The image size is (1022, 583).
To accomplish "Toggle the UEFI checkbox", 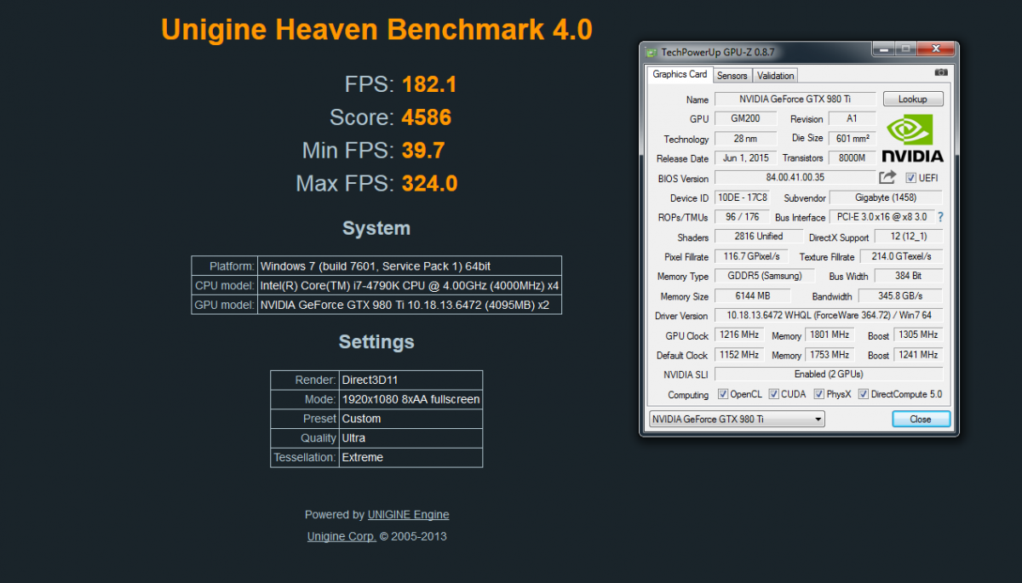I will coord(910,178).
